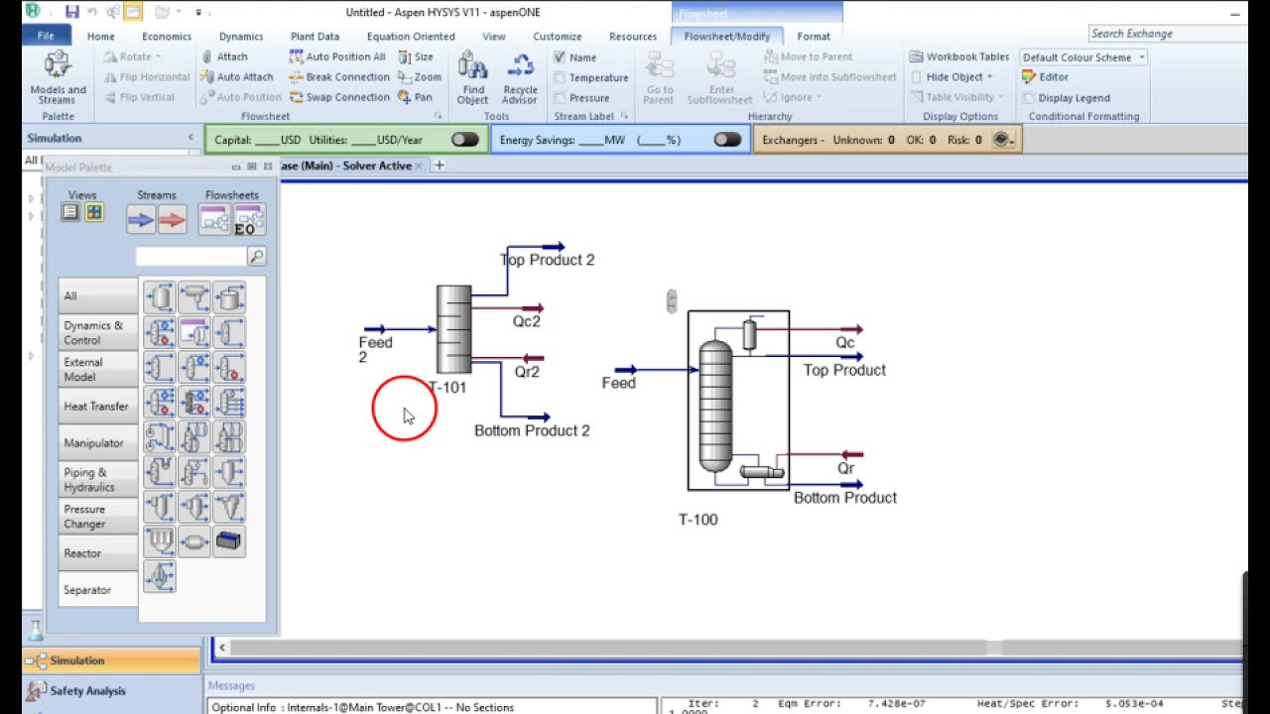Screen dimensions: 1270x714
Task: Expand the Hide Object dropdown
Action: pos(952,76)
